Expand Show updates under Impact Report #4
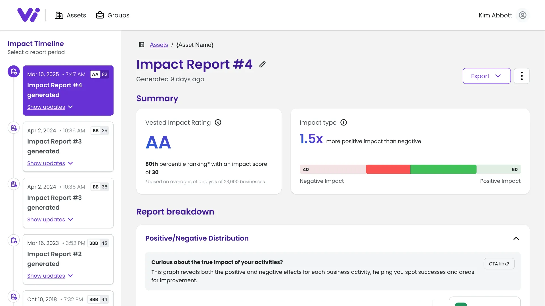Image resolution: width=545 pixels, height=306 pixels. click(x=46, y=107)
